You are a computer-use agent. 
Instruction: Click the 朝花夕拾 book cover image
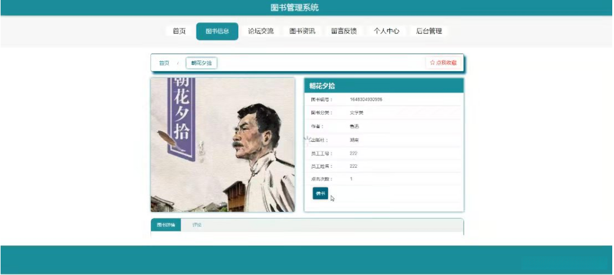coord(223,145)
